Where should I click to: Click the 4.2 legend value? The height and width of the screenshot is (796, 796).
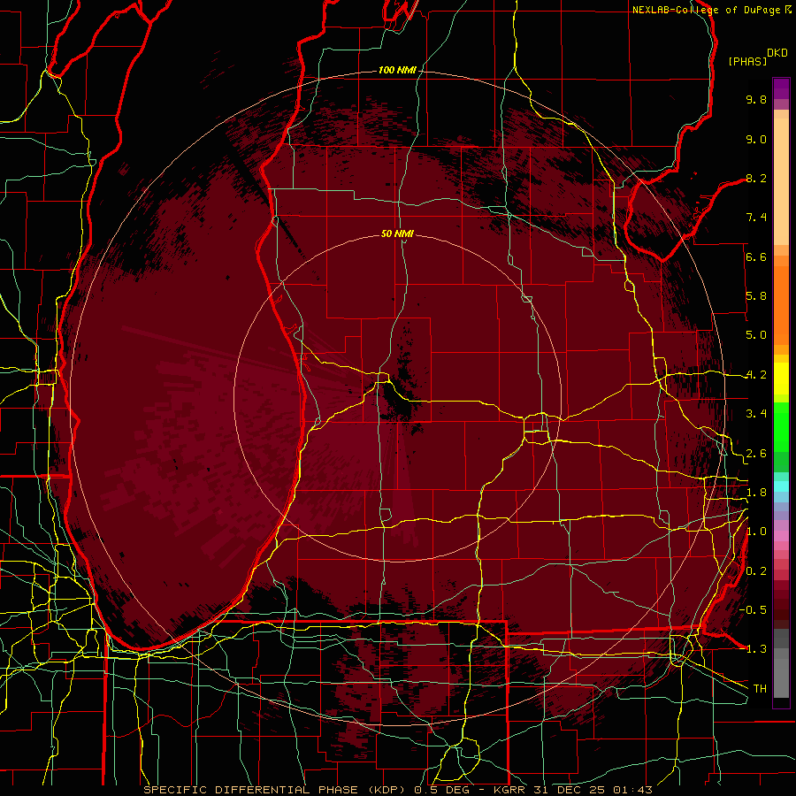[756, 375]
